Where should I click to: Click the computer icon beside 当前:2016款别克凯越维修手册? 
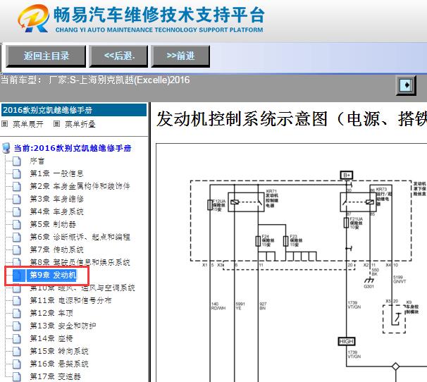[6, 148]
